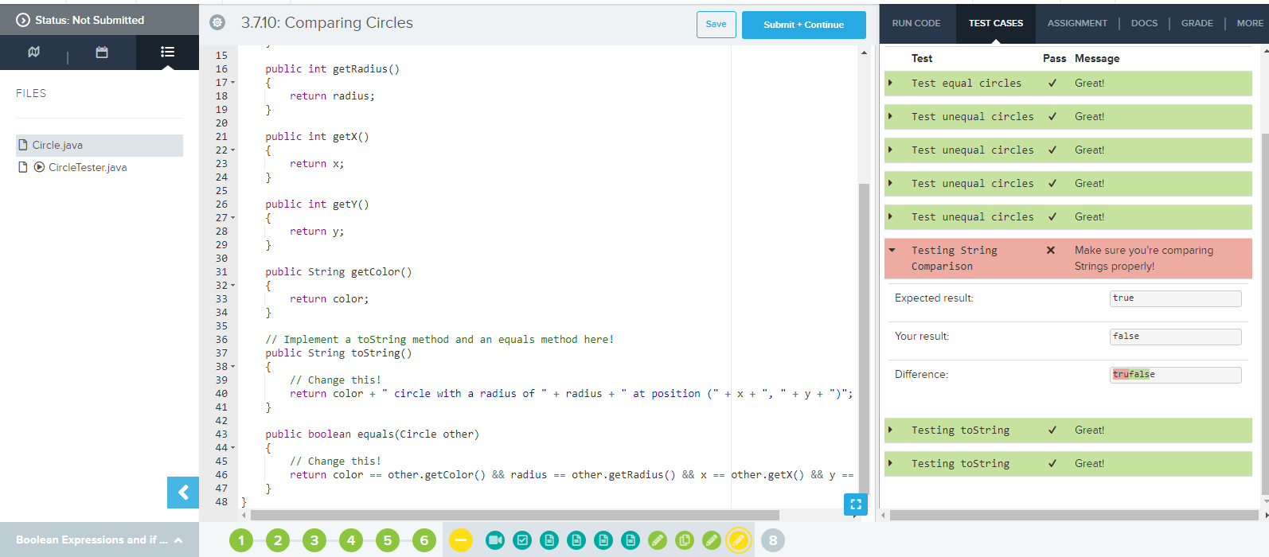The height and width of the screenshot is (557, 1269).
Task: Click the Difference field showing trufalse
Action: pos(1175,375)
